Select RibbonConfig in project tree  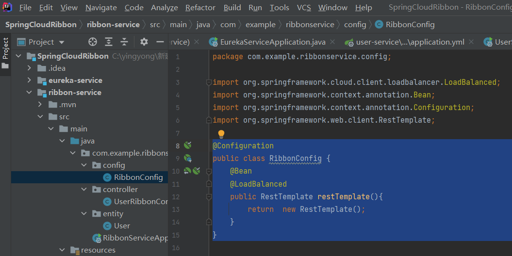tap(138, 177)
